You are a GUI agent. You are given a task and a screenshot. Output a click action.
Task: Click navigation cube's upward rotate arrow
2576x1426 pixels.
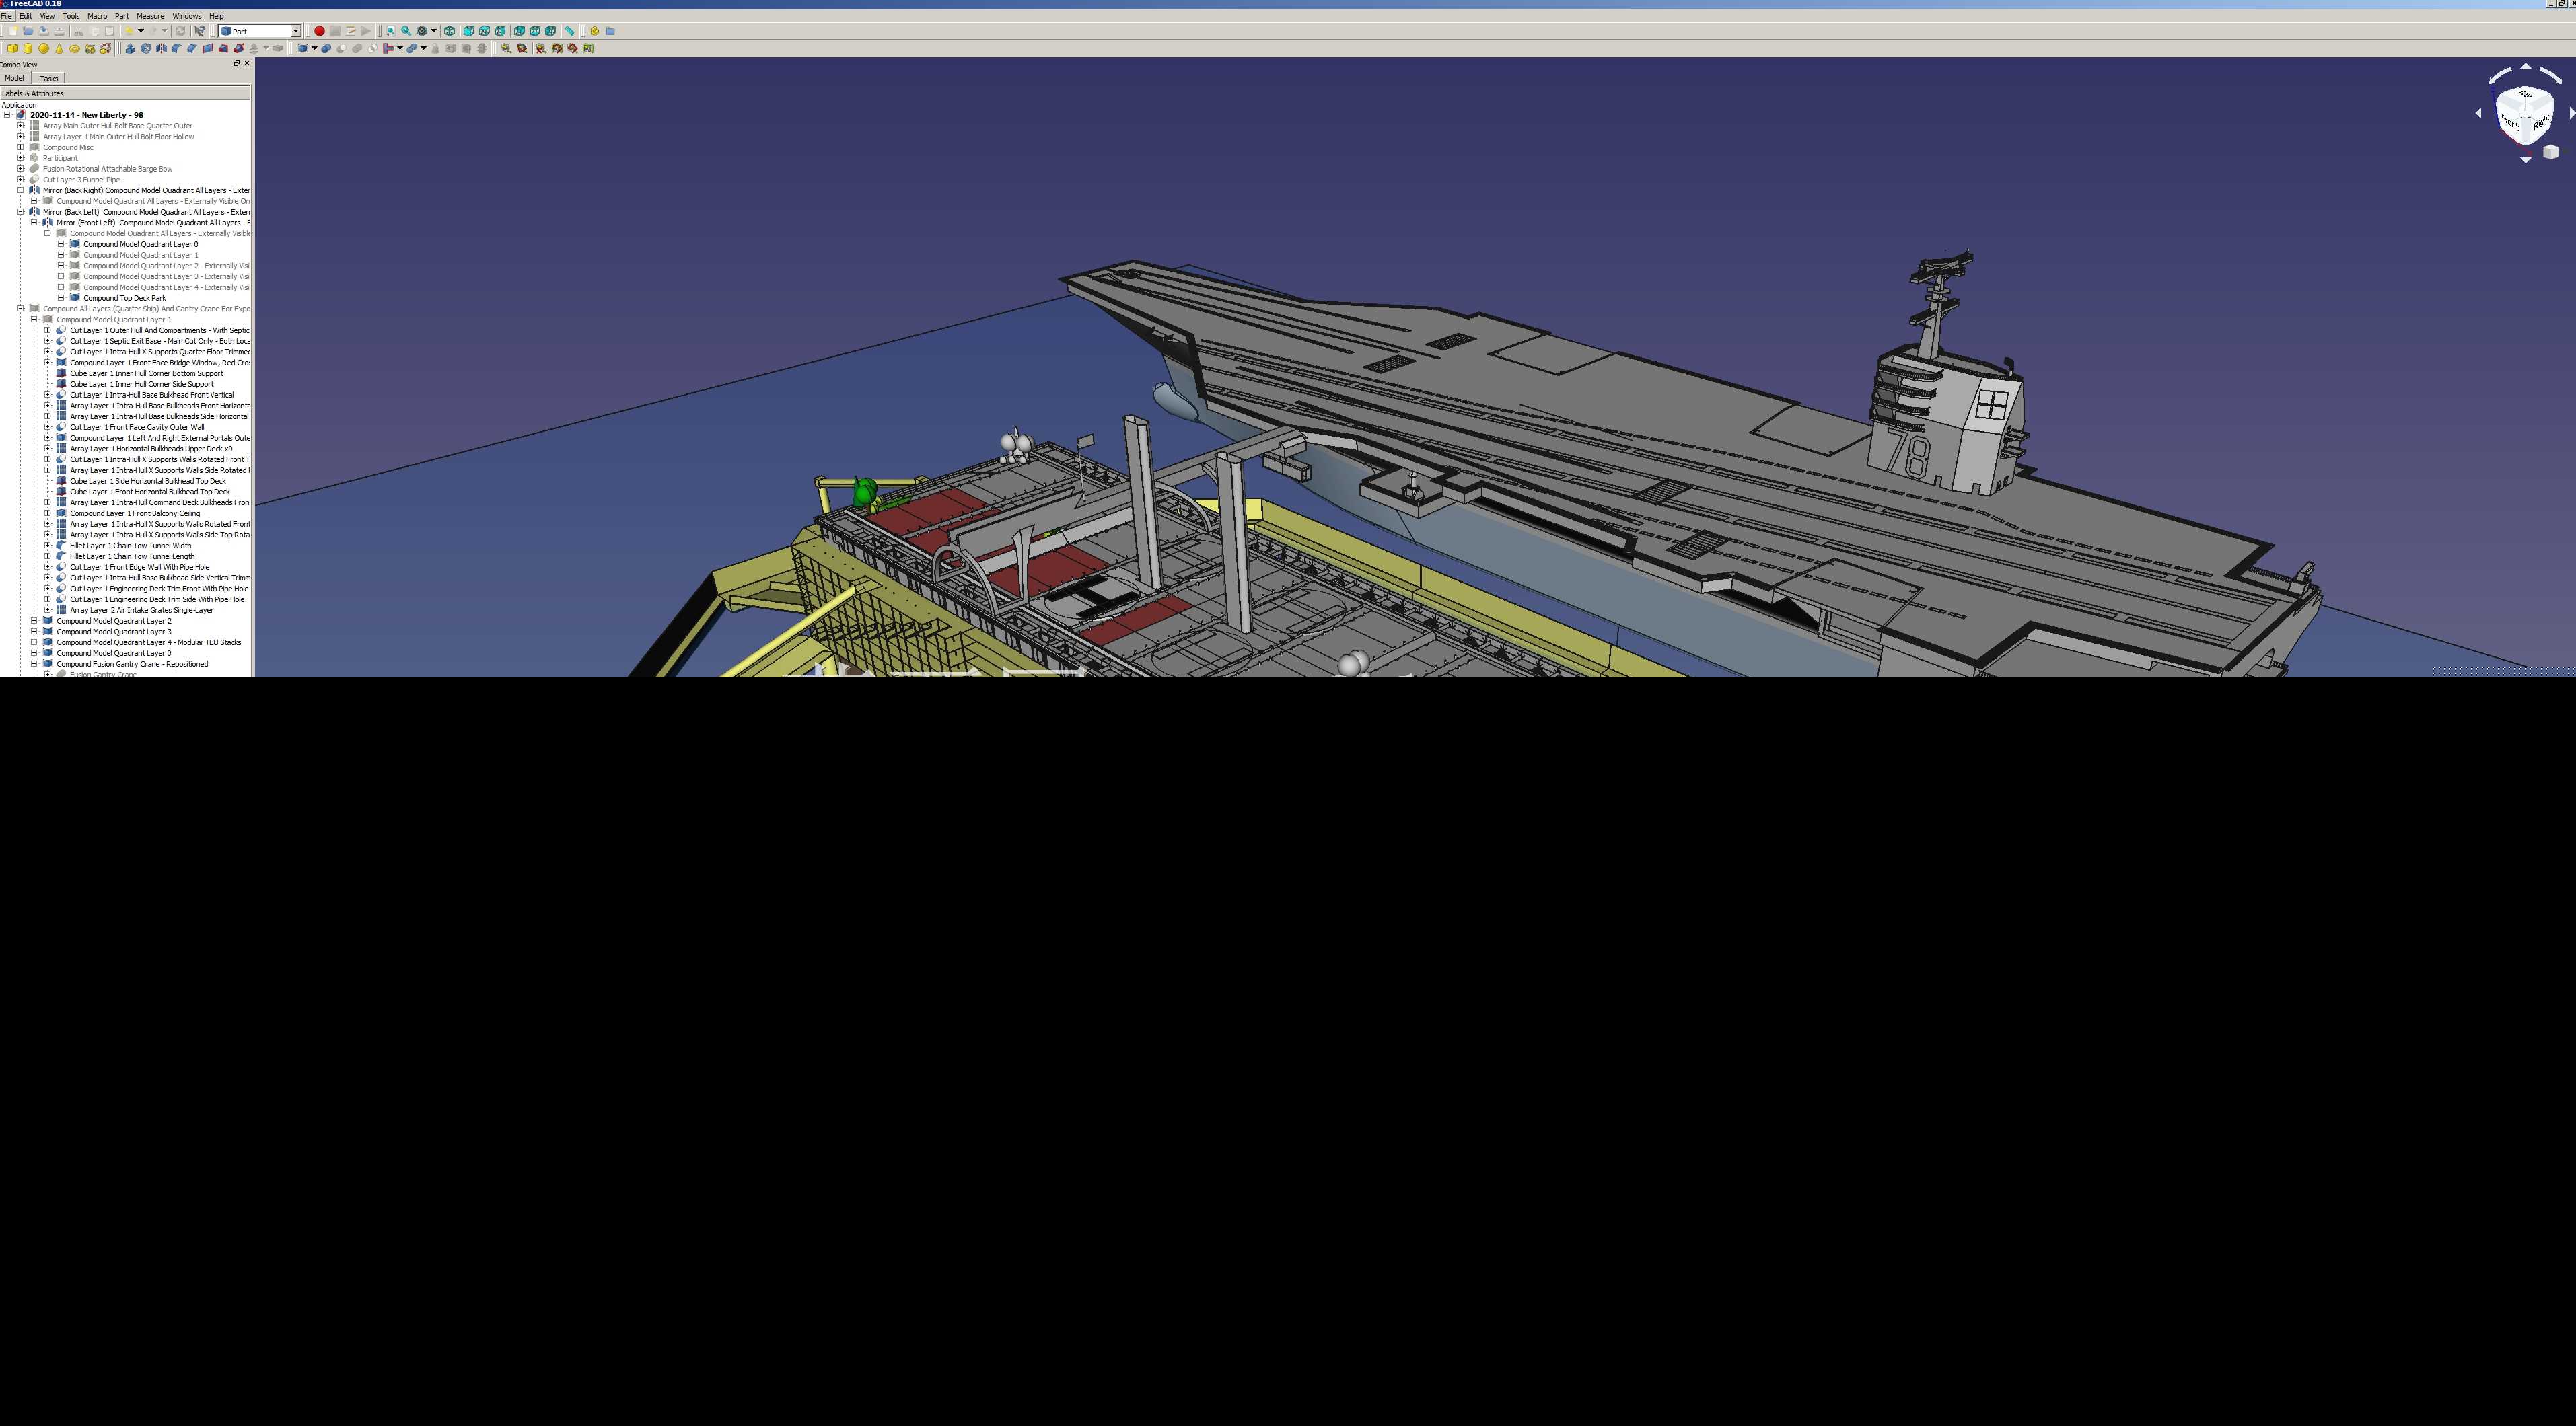click(2525, 67)
